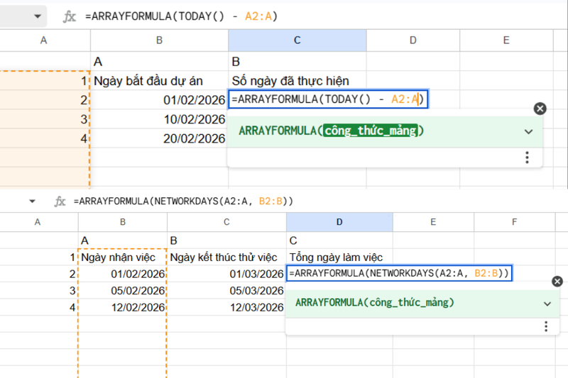This screenshot has width=568, height=378.
Task: Select highlighted column C header in the TODAY sheet
Action: (x=297, y=40)
